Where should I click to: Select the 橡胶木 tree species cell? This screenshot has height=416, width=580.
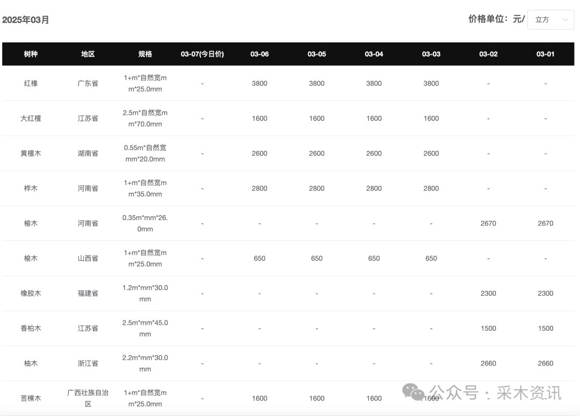pos(31,293)
